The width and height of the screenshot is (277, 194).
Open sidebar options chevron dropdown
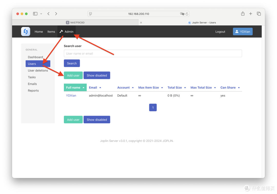tap(41, 14)
